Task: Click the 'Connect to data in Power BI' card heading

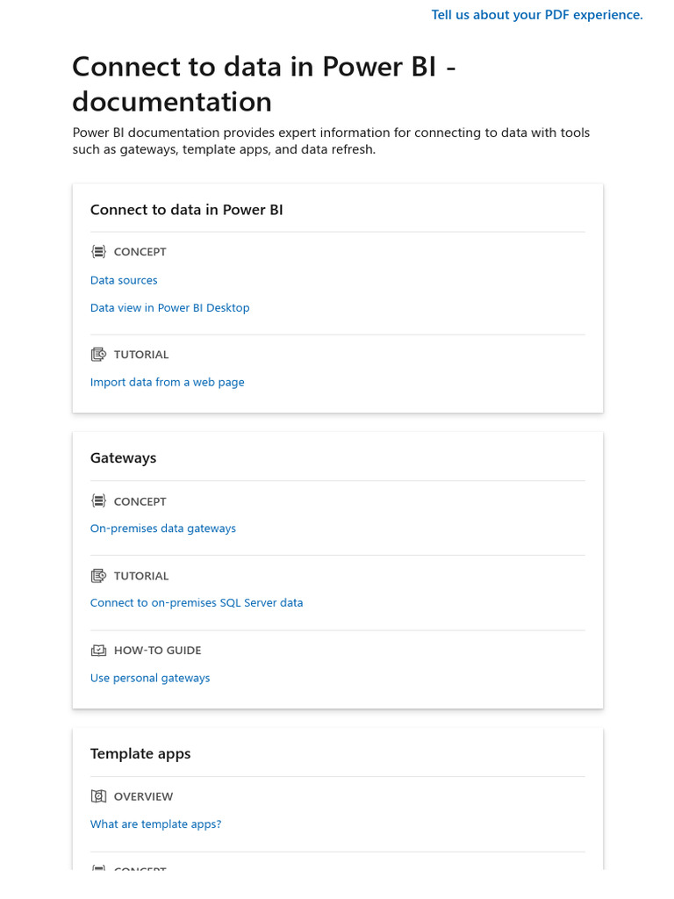Action: pyautogui.click(x=186, y=210)
